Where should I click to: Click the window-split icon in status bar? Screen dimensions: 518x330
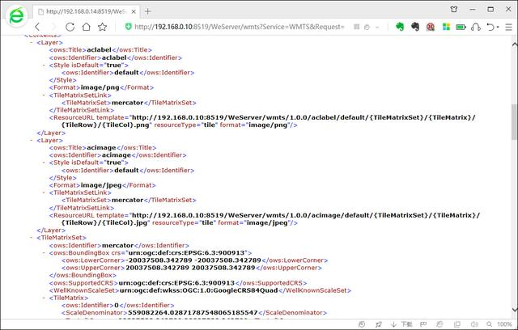(457, 324)
